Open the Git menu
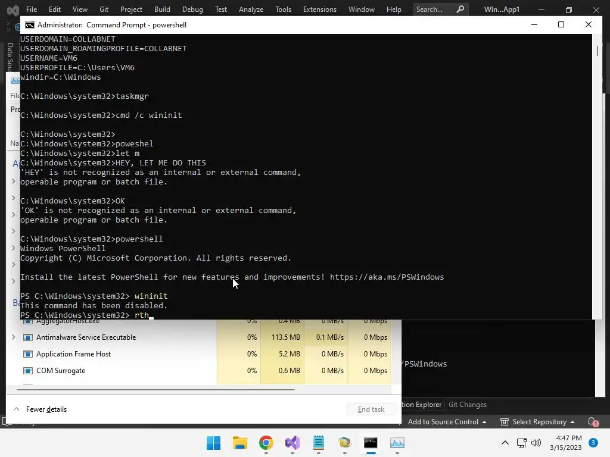The height and width of the screenshot is (457, 610). (x=104, y=10)
